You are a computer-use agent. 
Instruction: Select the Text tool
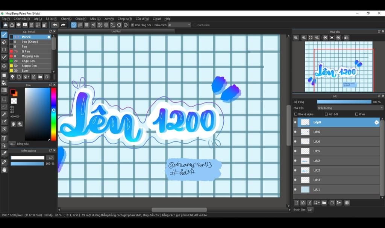coord(4,138)
